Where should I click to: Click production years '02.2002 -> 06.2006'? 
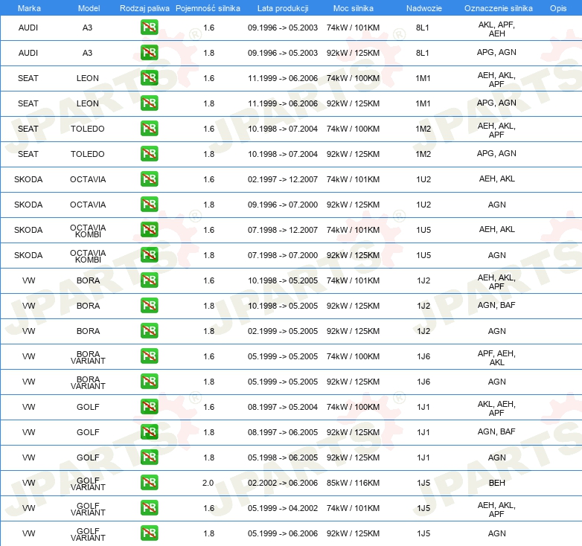(x=283, y=483)
